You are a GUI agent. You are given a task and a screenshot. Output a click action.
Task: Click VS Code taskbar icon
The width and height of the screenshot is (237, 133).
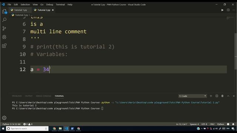(66, 129)
